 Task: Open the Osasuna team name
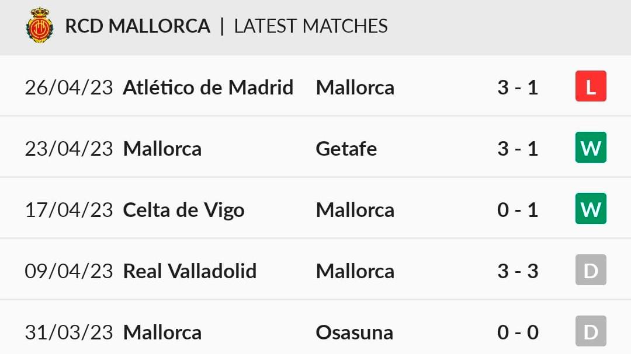[x=354, y=332]
